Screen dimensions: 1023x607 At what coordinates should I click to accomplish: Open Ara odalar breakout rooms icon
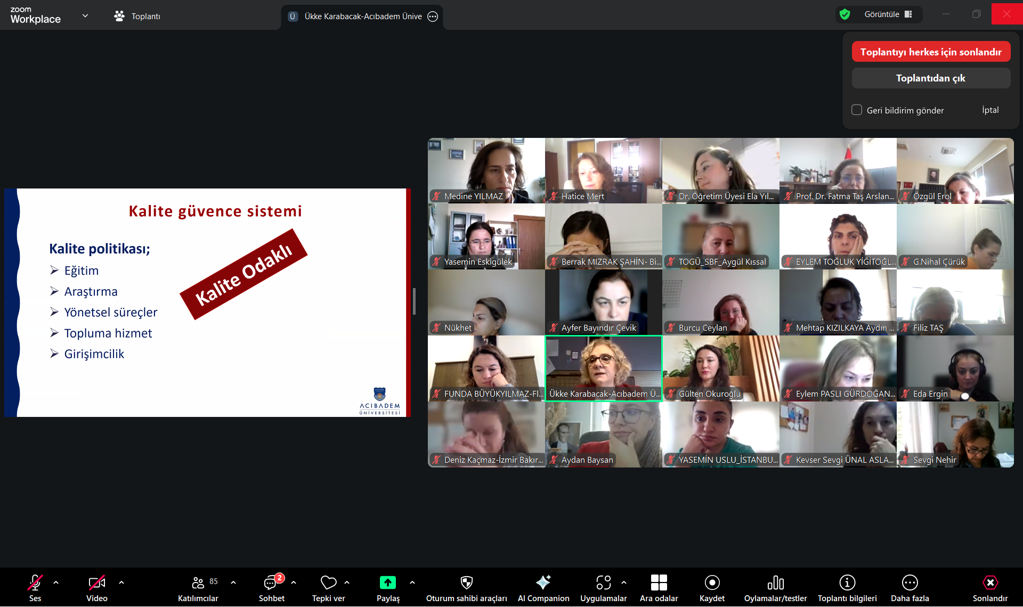[x=659, y=583]
